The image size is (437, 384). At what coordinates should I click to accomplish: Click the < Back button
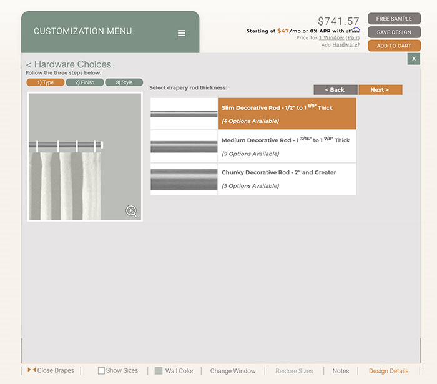335,90
